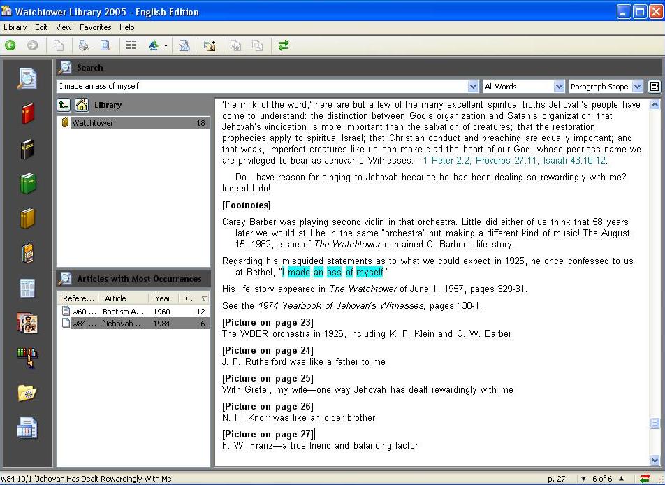Open the magazine page sidebar icon
The width and height of the screenshot is (665, 485).
(x=27, y=288)
